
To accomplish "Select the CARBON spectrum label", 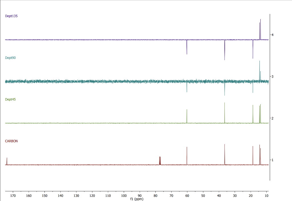I will [x=11, y=141].
